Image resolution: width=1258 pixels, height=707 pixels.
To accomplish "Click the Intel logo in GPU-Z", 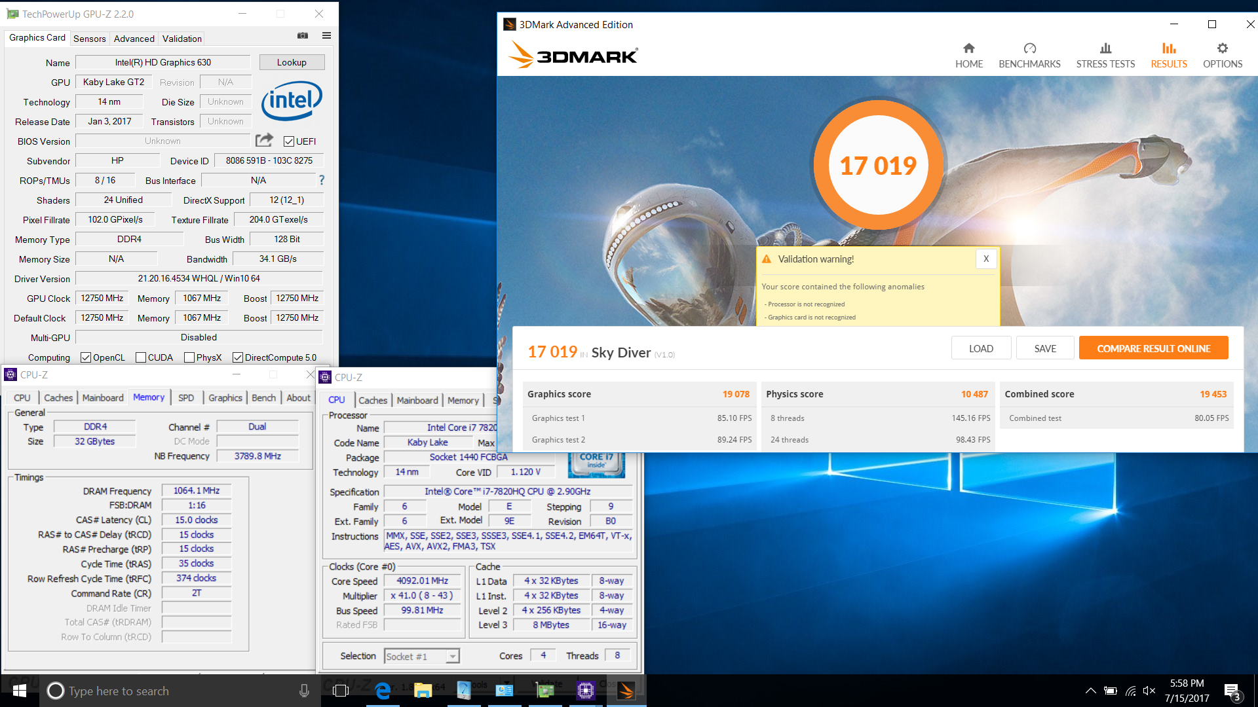I will 292,100.
